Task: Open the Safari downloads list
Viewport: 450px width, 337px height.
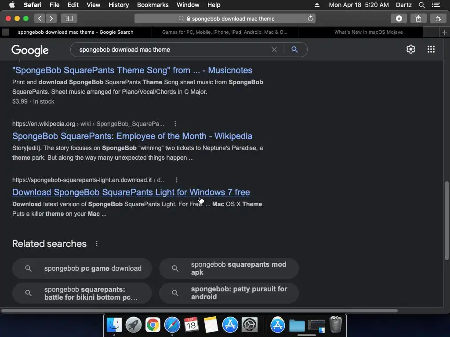Action: point(399,18)
